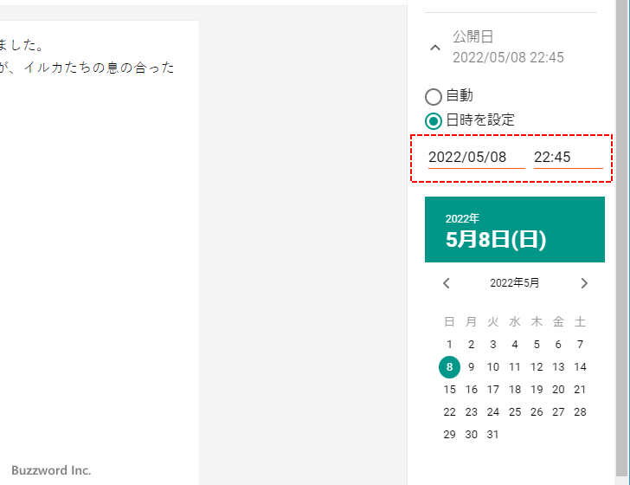
Task: Select May 22 in the calendar
Action: point(449,411)
